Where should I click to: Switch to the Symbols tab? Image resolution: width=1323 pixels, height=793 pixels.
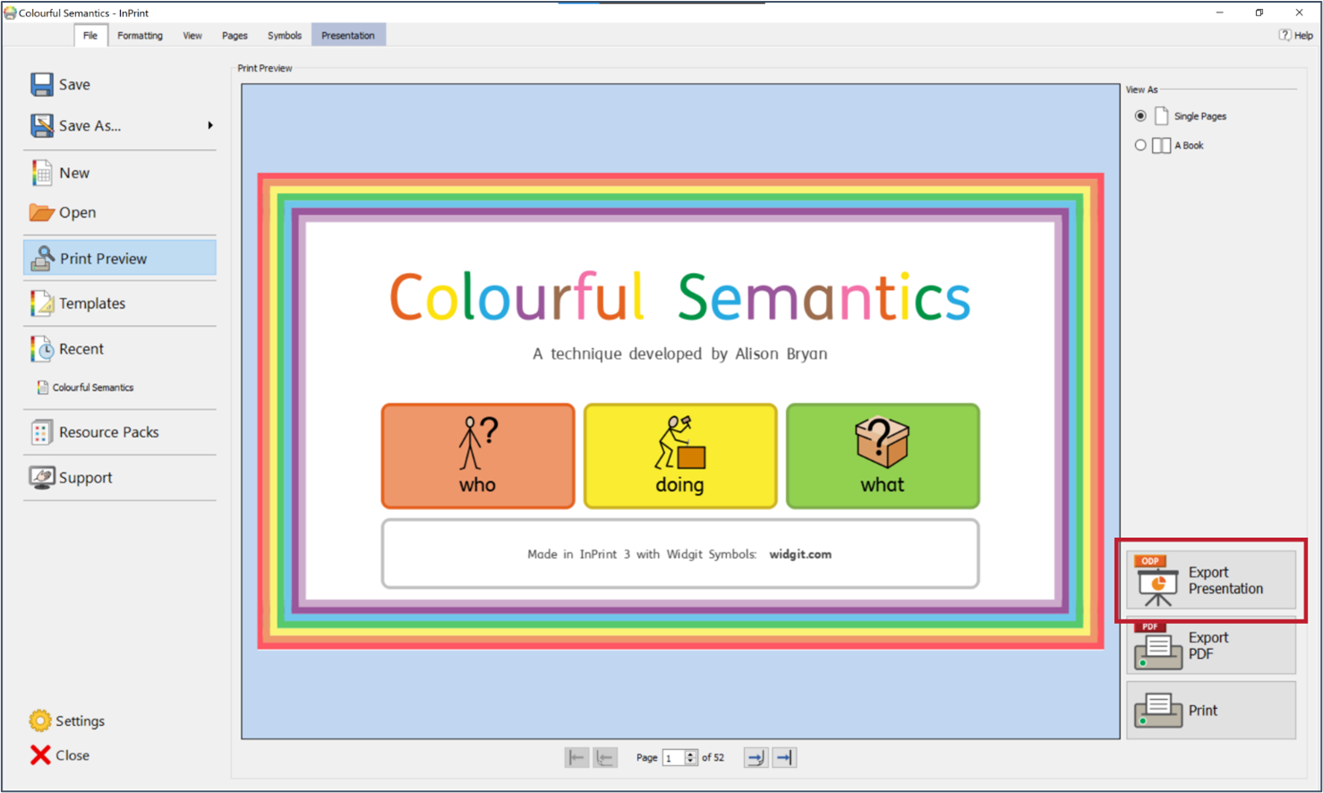285,36
